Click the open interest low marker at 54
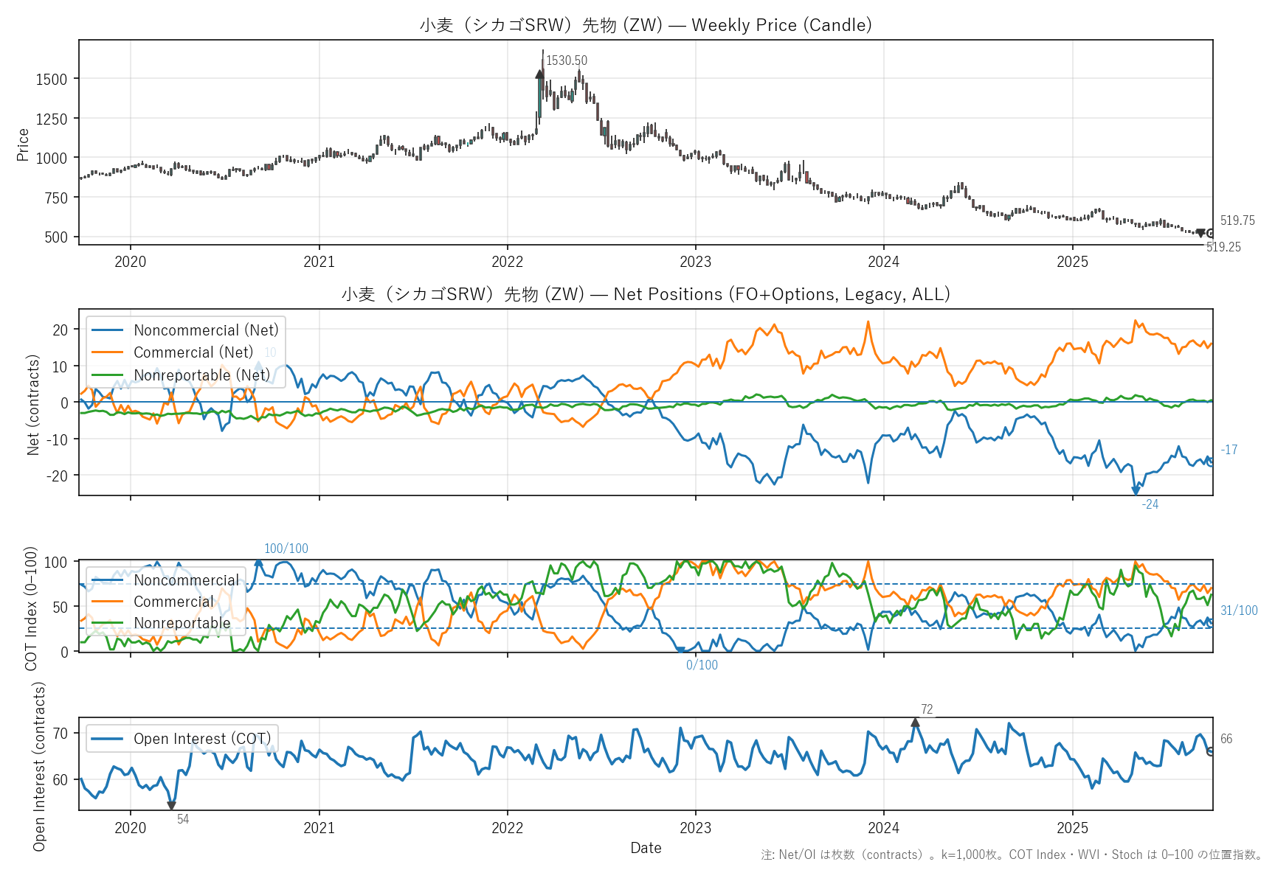 pos(171,806)
